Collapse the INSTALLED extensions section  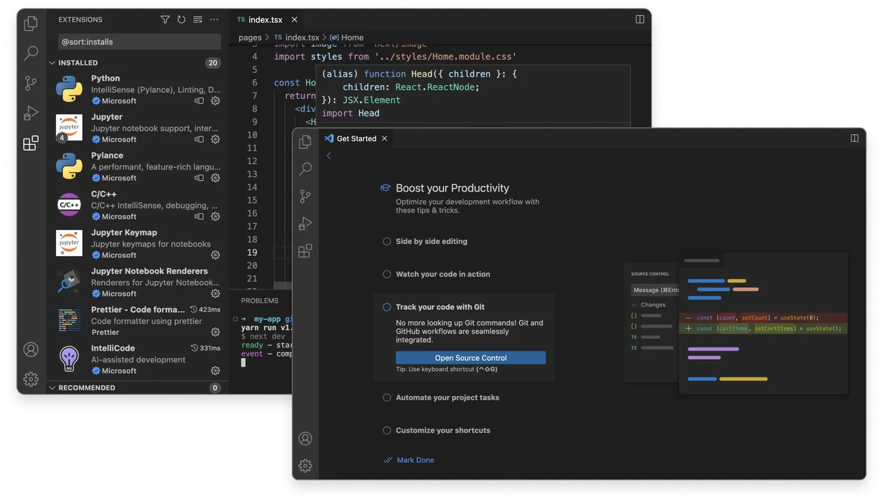point(52,62)
